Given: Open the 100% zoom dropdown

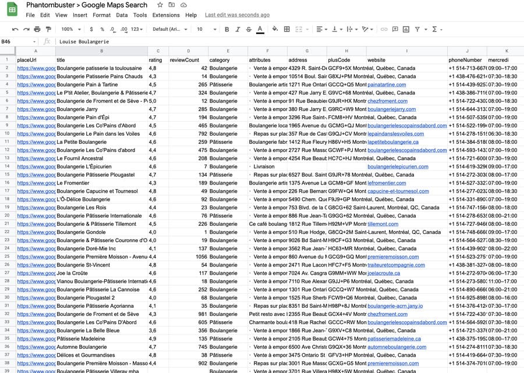Looking at the screenshot, I should [71, 29].
